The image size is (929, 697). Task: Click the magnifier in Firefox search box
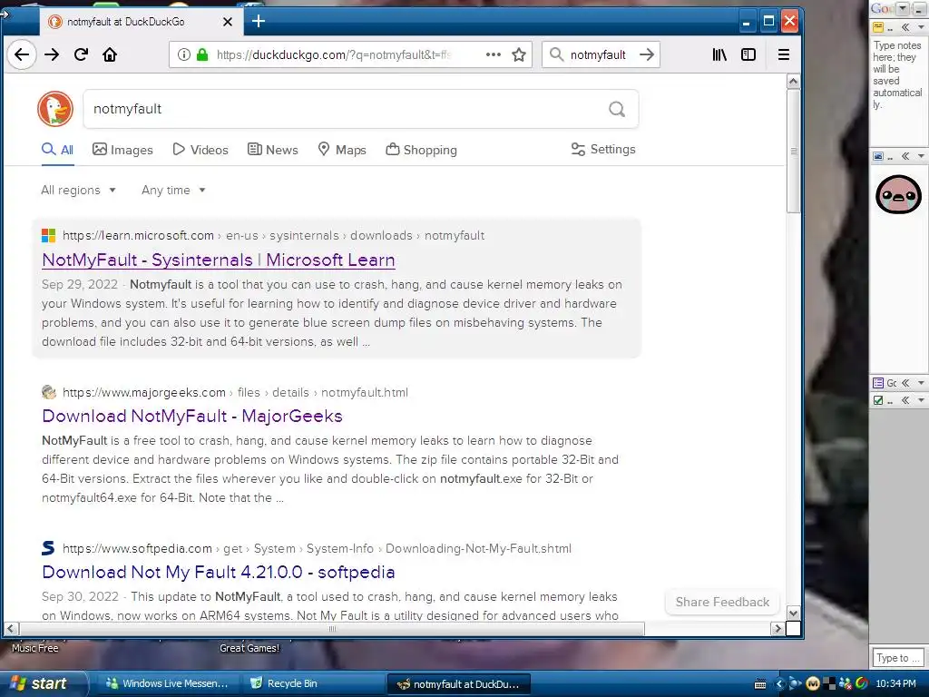556,54
